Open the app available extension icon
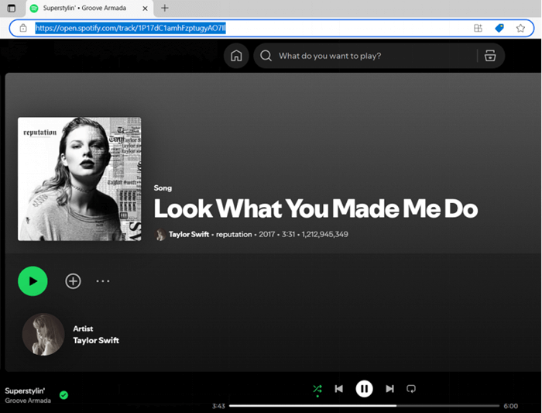The height and width of the screenshot is (413, 542). pyautogui.click(x=478, y=28)
